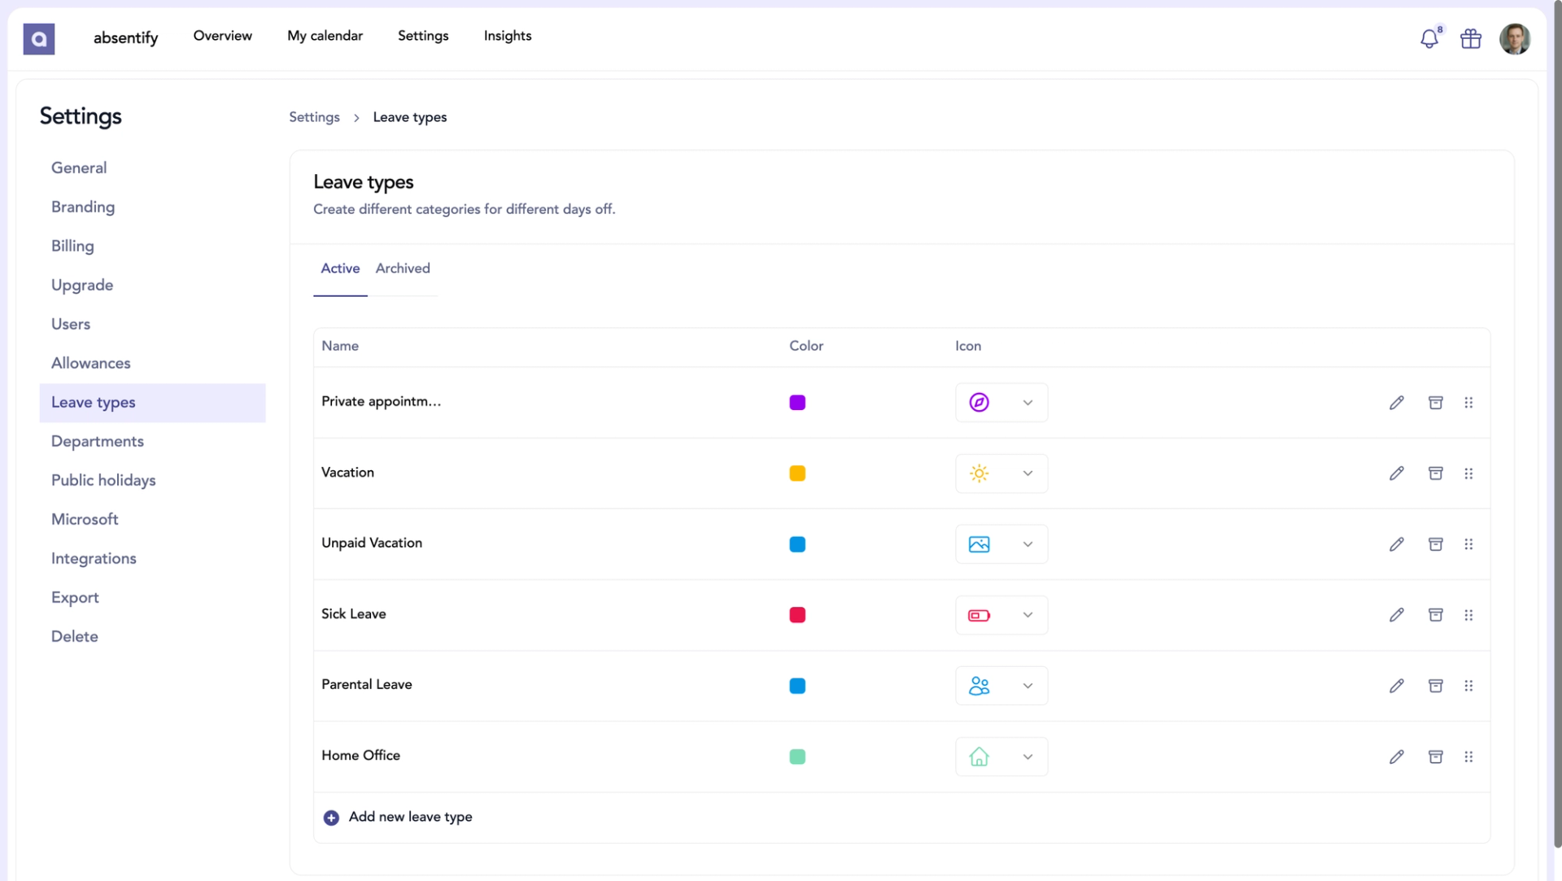
Task: Click the absentify logo icon
Action: click(39, 38)
